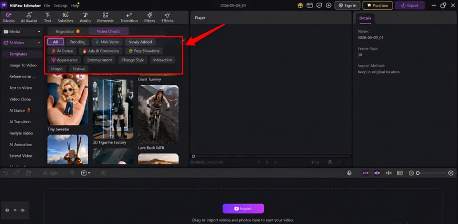The height and width of the screenshot is (224, 458).
Task: Click the Sign in button
Action: [348, 6]
